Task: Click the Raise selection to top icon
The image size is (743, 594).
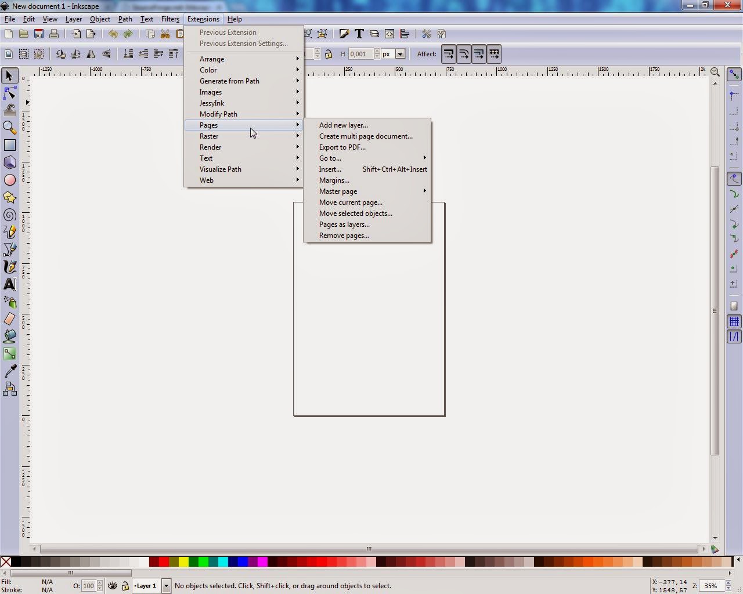Action: (x=174, y=54)
